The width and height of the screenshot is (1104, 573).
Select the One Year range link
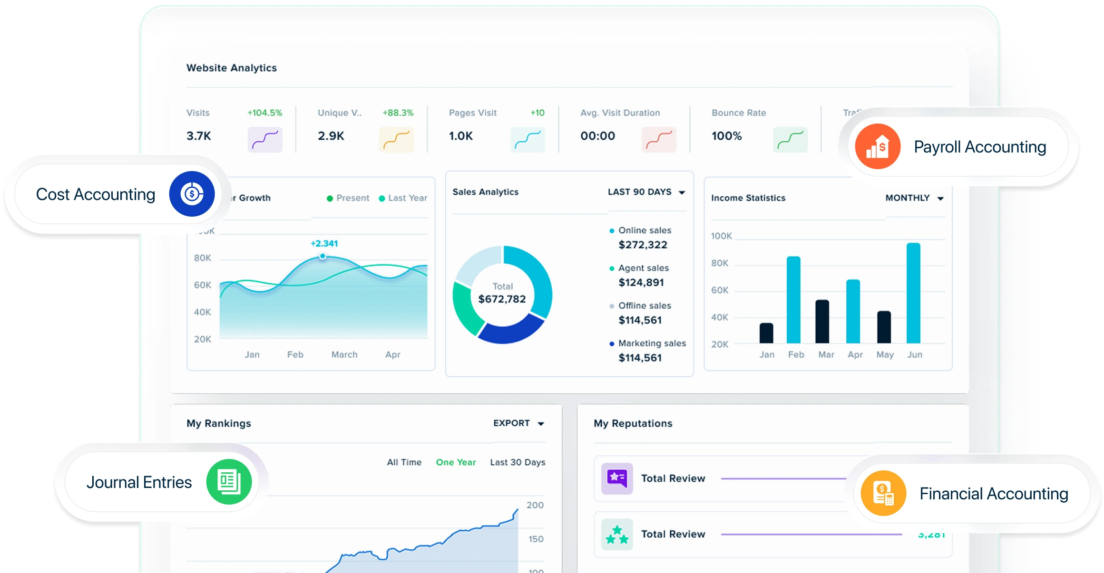click(456, 462)
